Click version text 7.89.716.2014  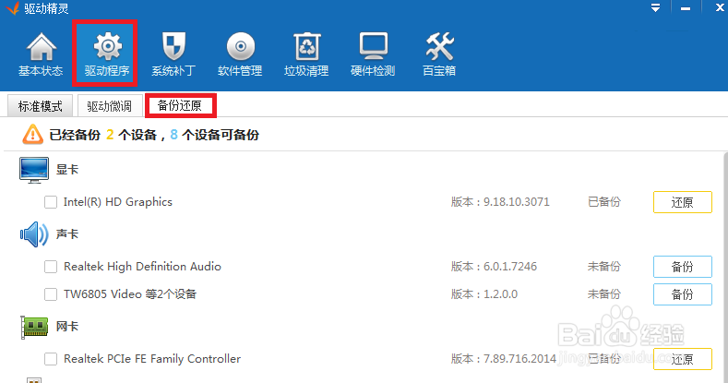tap(519, 359)
